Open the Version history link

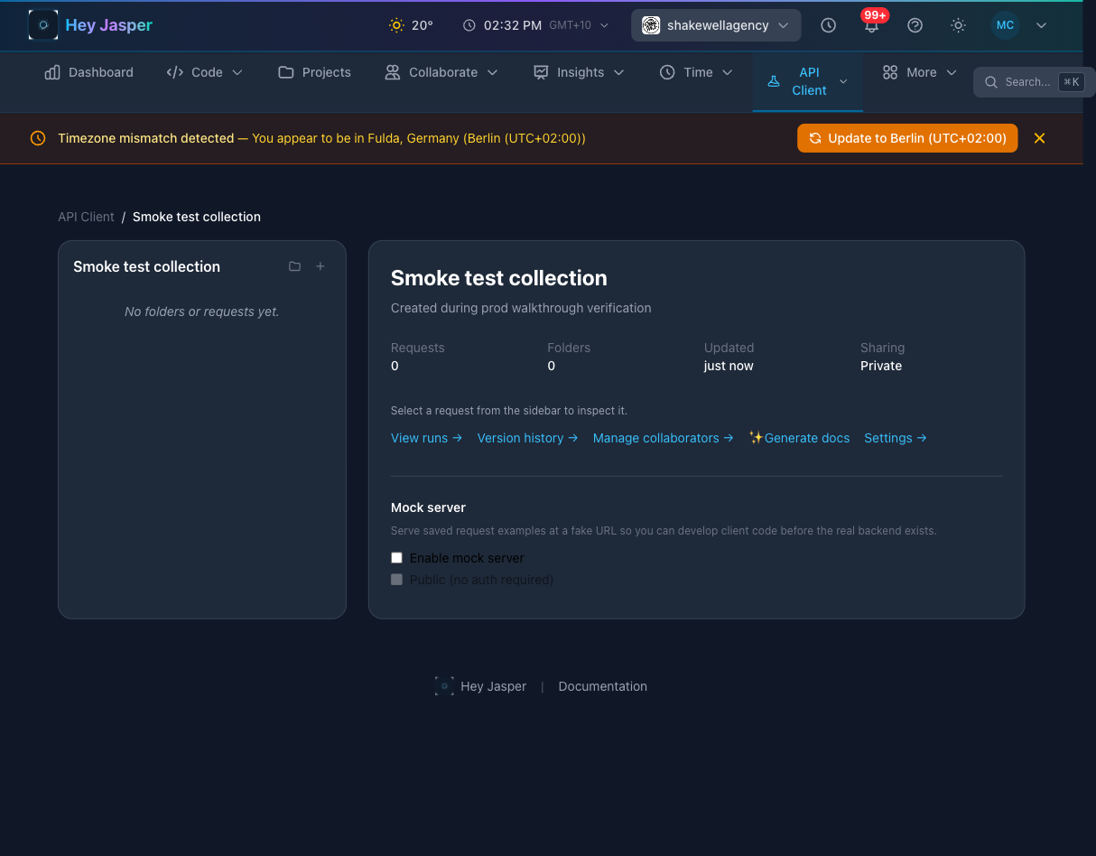click(x=527, y=438)
